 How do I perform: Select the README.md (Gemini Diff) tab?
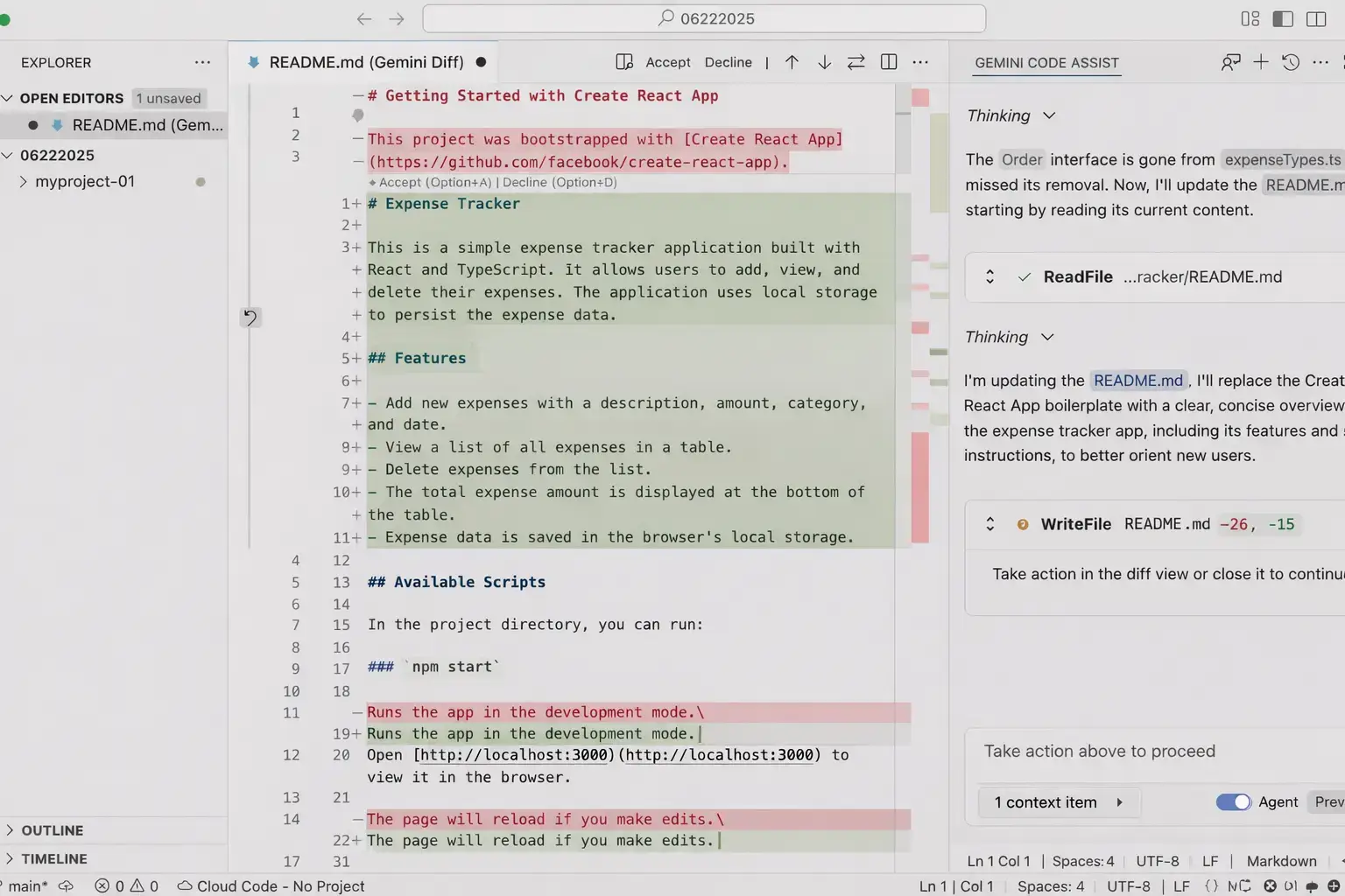pyautogui.click(x=366, y=62)
